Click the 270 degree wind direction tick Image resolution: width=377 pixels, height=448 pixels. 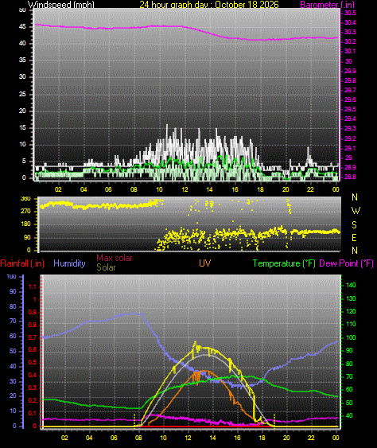[x=25, y=212]
